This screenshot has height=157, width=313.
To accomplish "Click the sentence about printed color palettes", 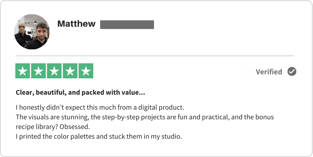I will pyautogui.click(x=99, y=137).
